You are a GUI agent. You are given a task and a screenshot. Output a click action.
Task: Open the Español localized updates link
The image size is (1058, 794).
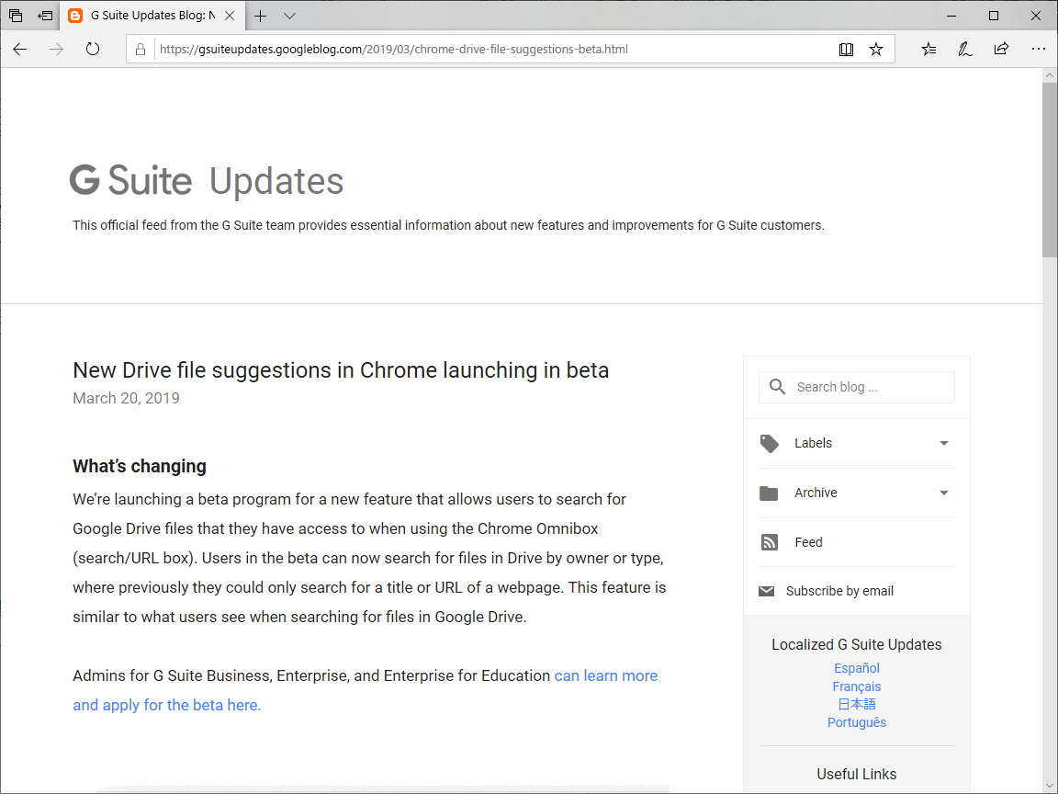pyautogui.click(x=856, y=667)
